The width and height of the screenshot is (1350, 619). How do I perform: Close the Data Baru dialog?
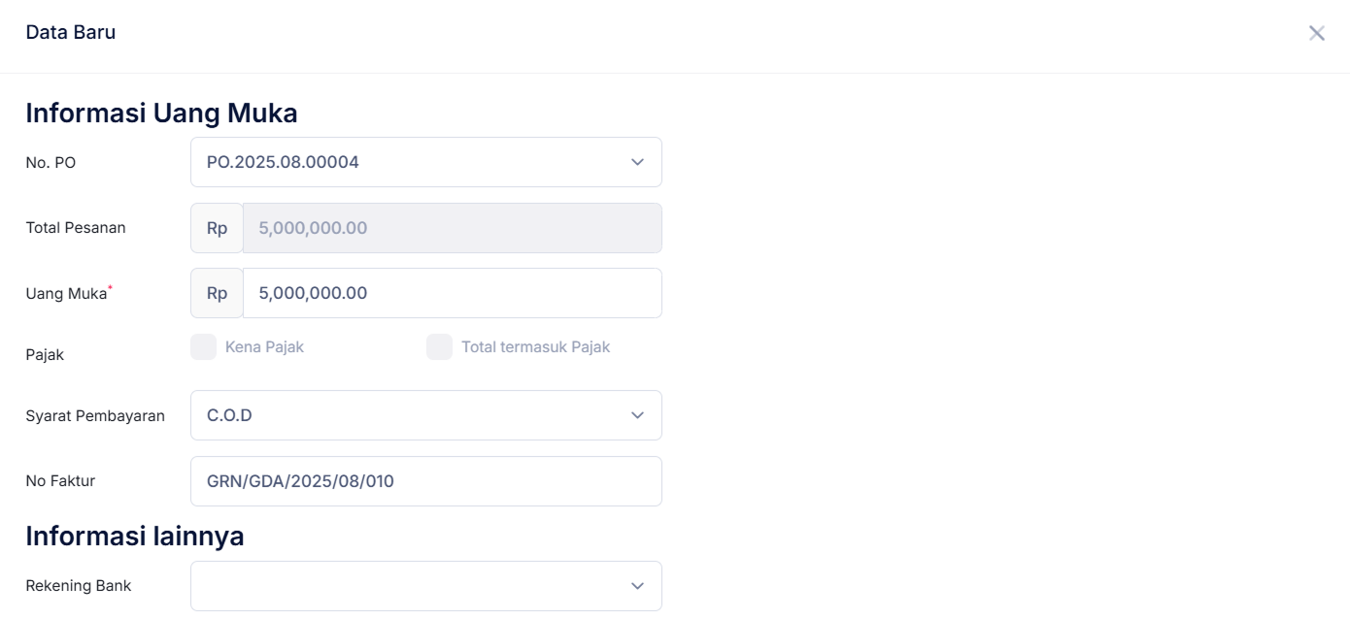1316,33
